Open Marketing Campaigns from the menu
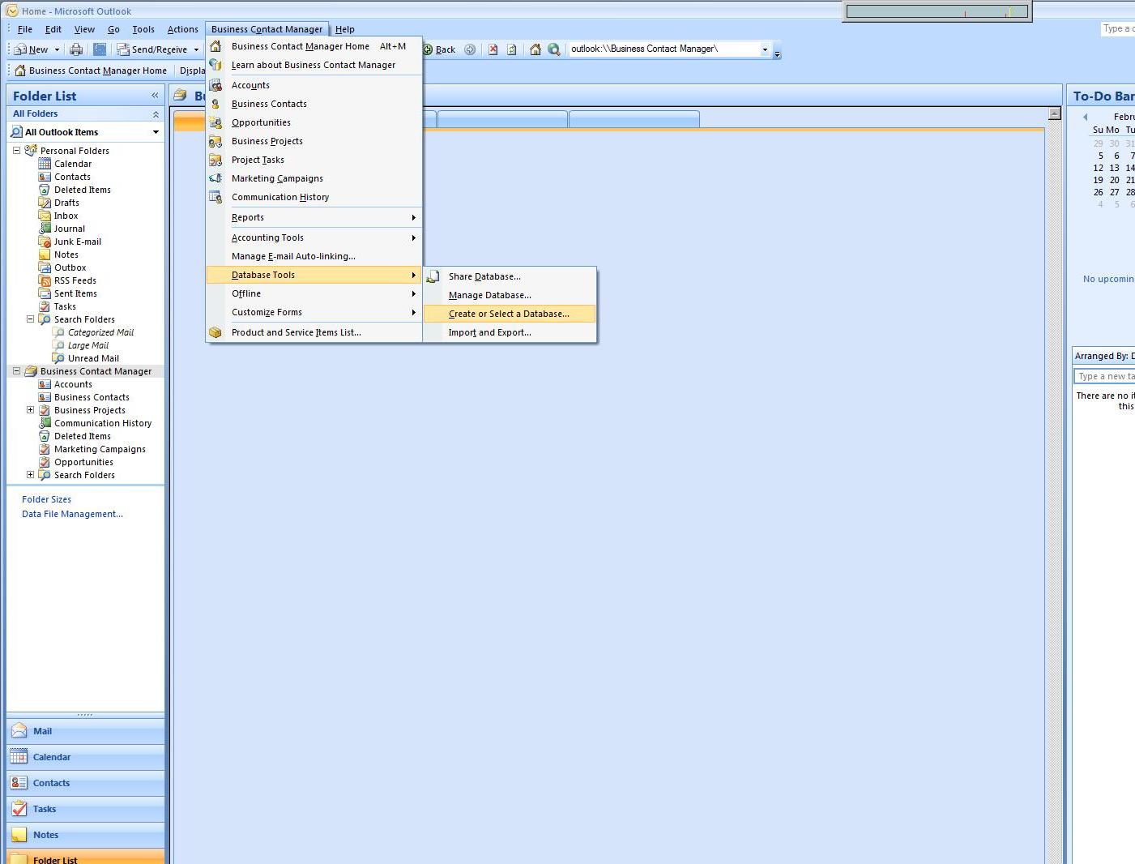The height and width of the screenshot is (864, 1135). [277, 178]
